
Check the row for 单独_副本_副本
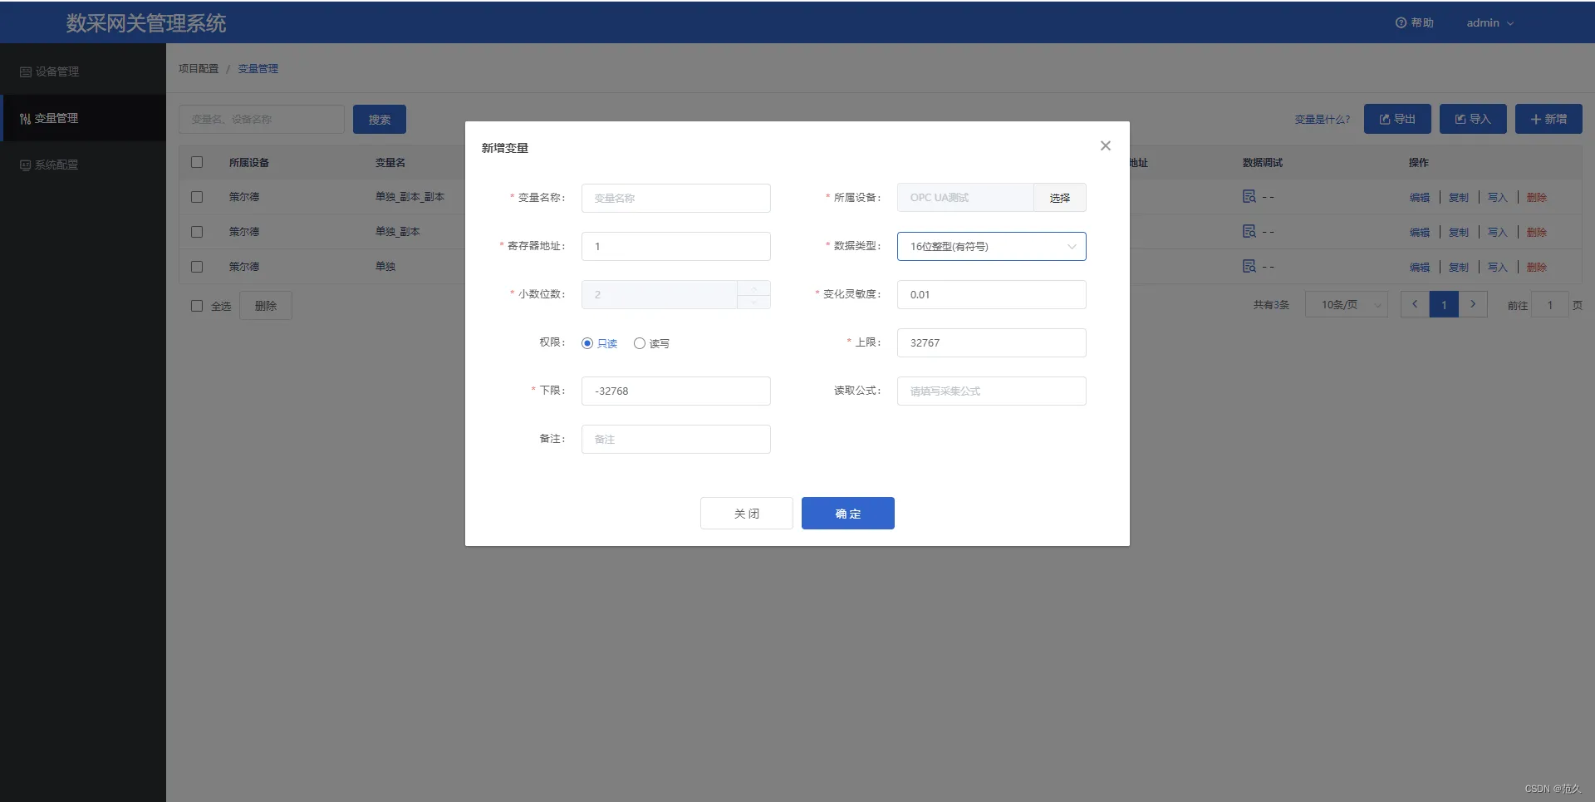tap(197, 197)
